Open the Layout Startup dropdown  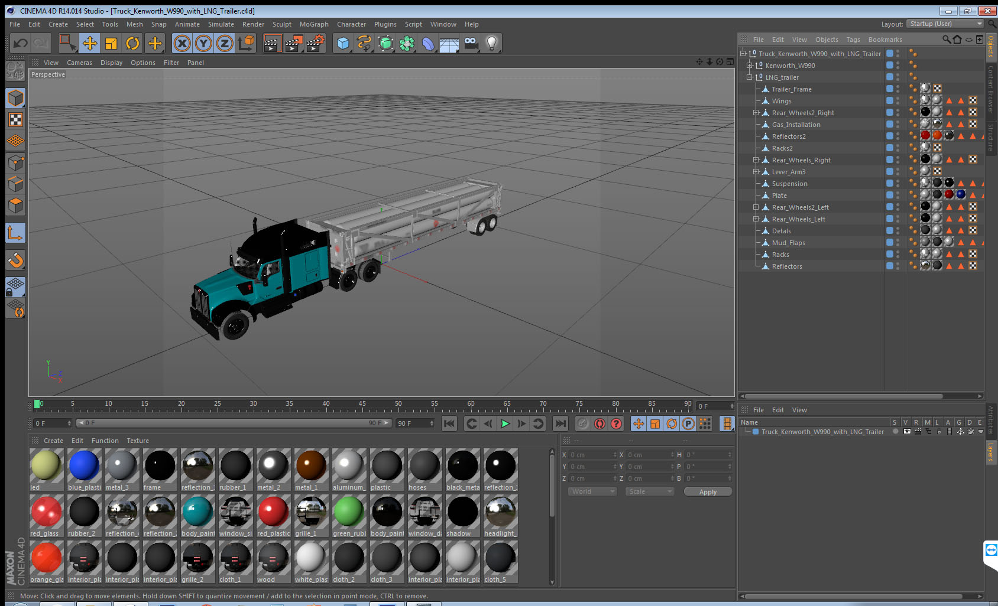point(945,24)
